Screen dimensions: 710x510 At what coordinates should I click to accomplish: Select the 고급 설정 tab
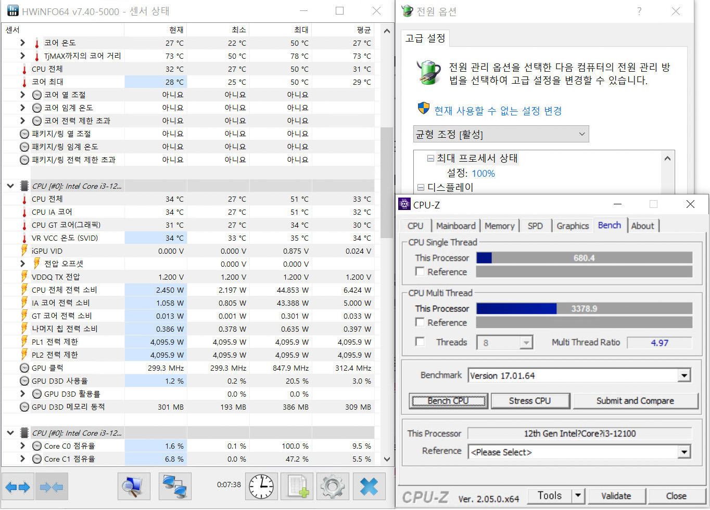tap(425, 38)
